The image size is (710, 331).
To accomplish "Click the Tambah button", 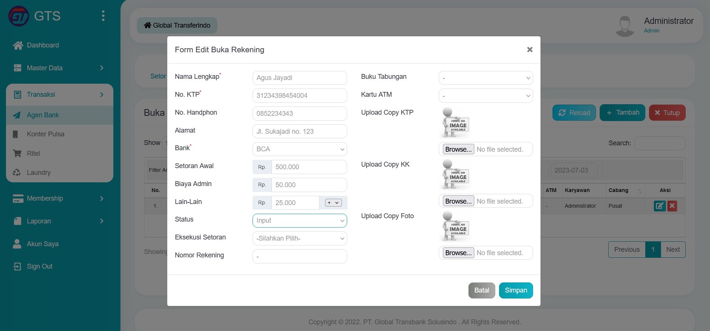I will 622,113.
